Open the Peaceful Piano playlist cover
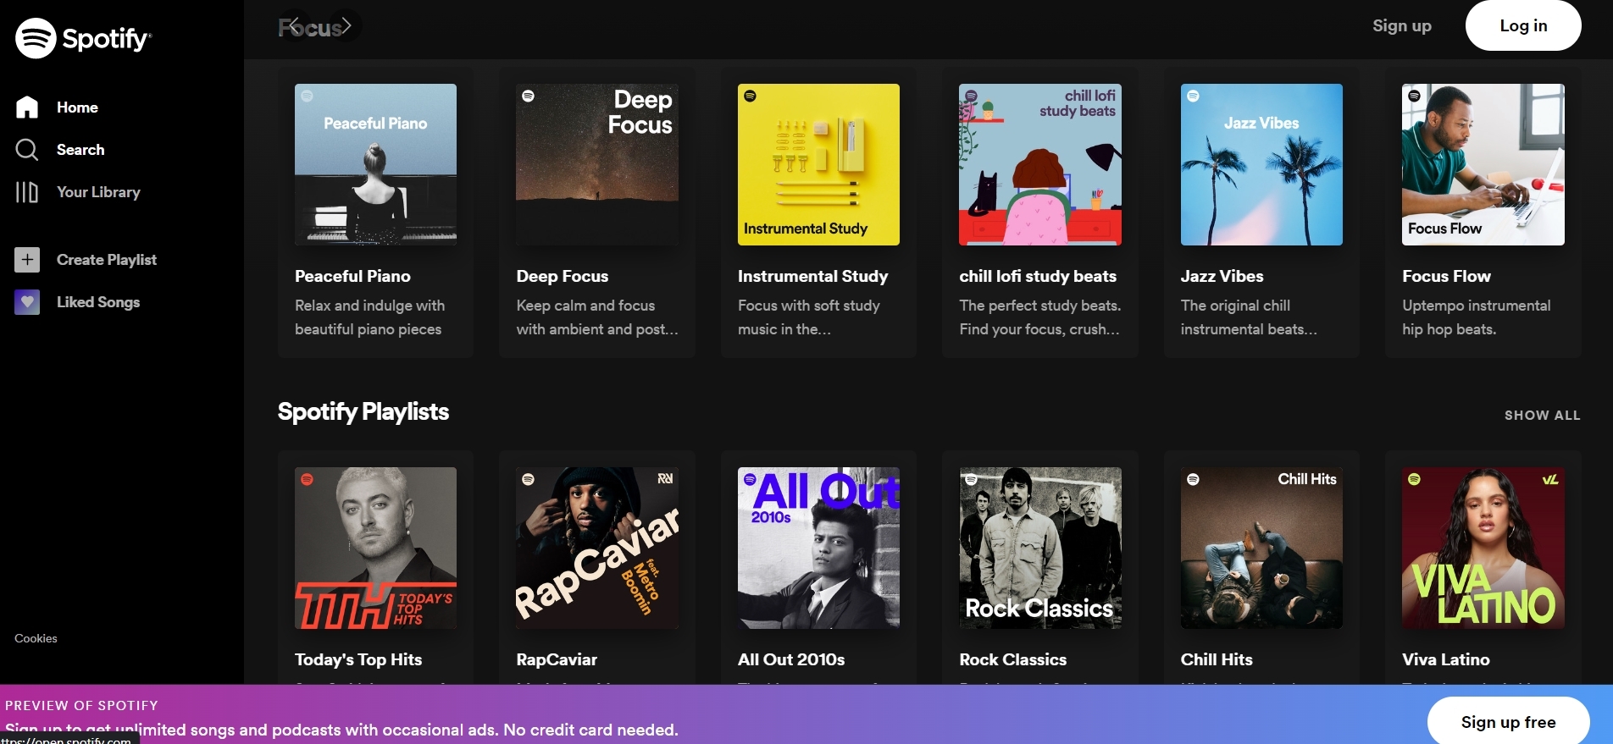The width and height of the screenshot is (1613, 744). pos(375,164)
